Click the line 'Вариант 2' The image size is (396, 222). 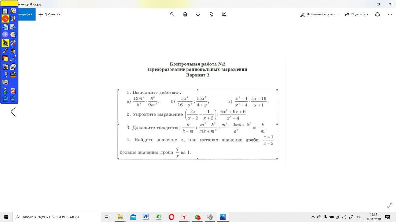(197, 75)
